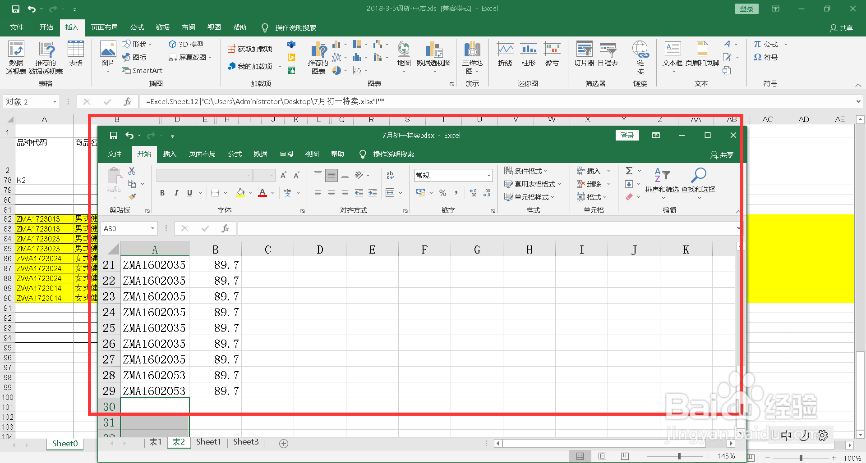Open the Data tab in embedded window
This screenshot has width=866, height=463.
[x=261, y=154]
